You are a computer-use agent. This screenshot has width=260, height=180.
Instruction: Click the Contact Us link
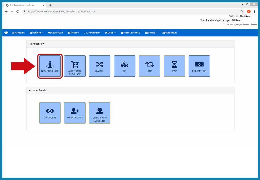pos(228,24)
